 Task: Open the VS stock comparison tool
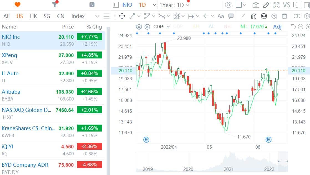[287, 5]
